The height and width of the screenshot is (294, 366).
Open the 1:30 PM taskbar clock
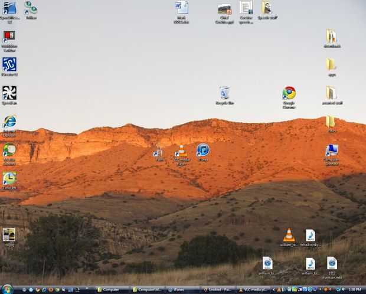[x=355, y=290]
